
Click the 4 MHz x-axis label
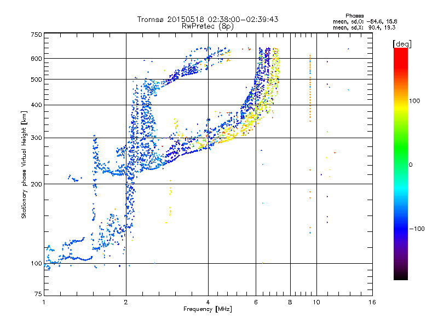click(x=208, y=302)
